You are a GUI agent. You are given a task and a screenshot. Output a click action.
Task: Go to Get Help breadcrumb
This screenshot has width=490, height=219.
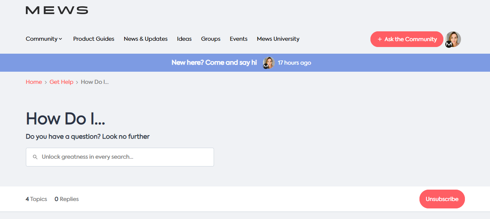tap(61, 82)
